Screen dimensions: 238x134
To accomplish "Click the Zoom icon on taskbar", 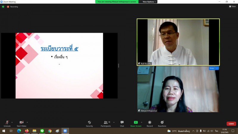I will click(65, 131).
